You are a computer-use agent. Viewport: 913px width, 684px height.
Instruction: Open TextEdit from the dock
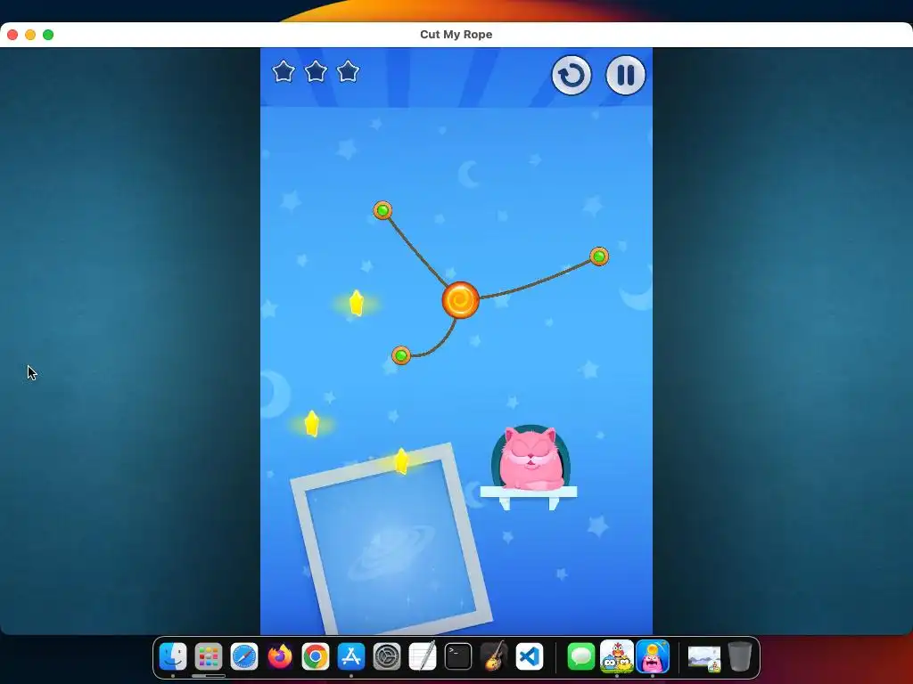(x=422, y=656)
